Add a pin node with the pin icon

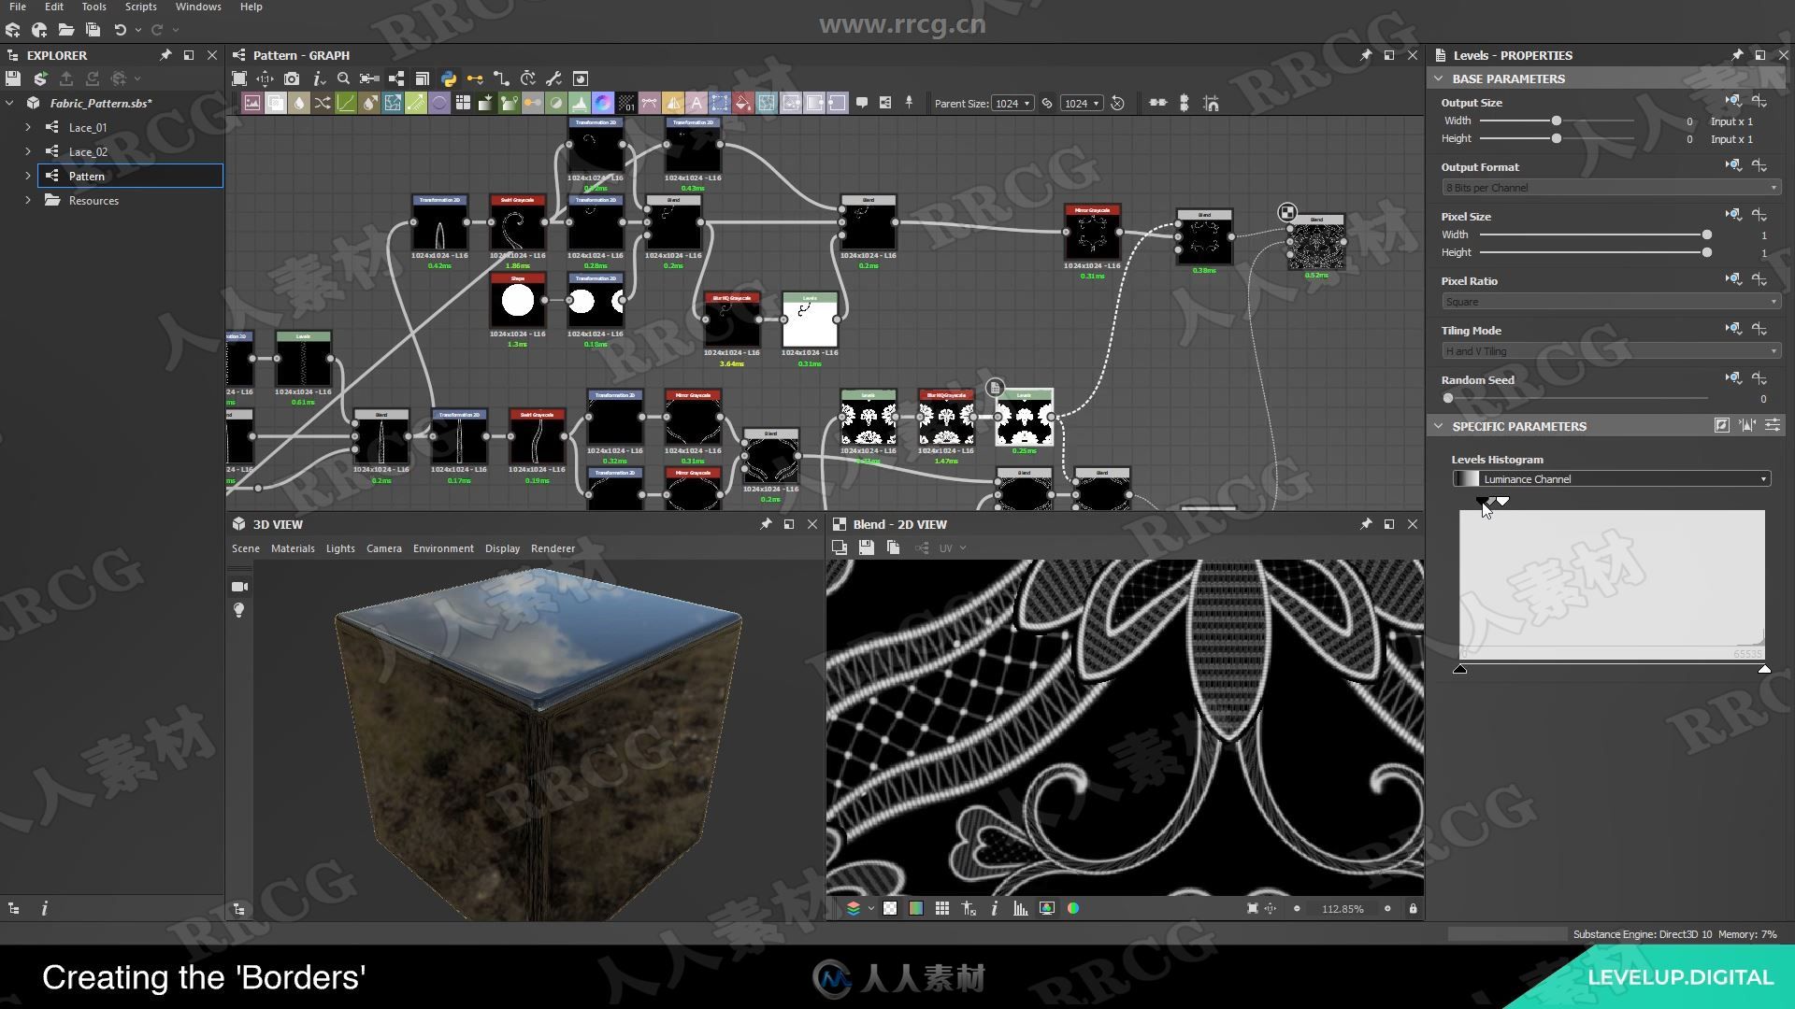909,103
